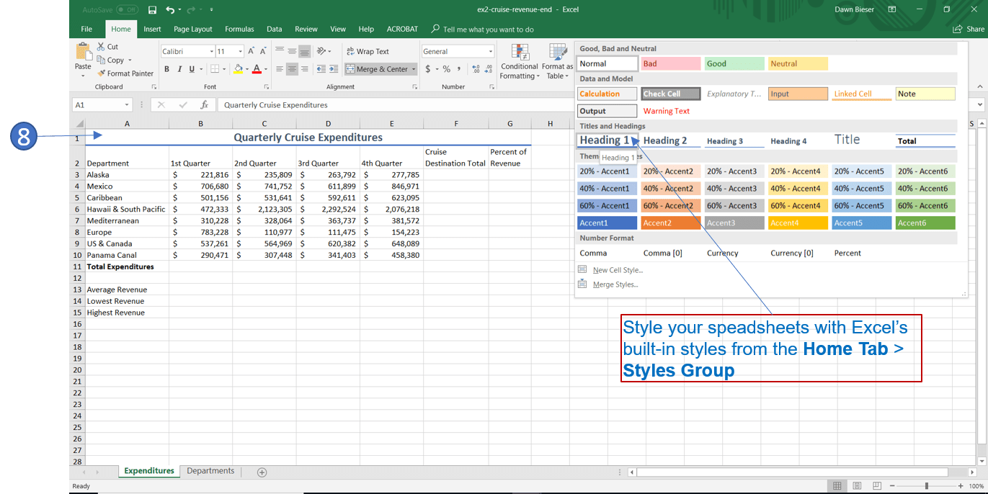Image resolution: width=988 pixels, height=494 pixels.
Task: Toggle the AutoSave switch
Action: (x=127, y=10)
